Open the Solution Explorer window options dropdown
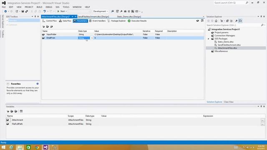 click(x=258, y=17)
